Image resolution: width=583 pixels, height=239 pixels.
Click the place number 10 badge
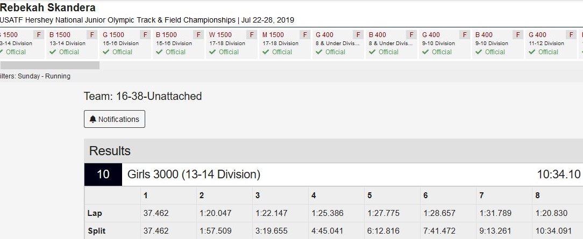[x=103, y=175]
